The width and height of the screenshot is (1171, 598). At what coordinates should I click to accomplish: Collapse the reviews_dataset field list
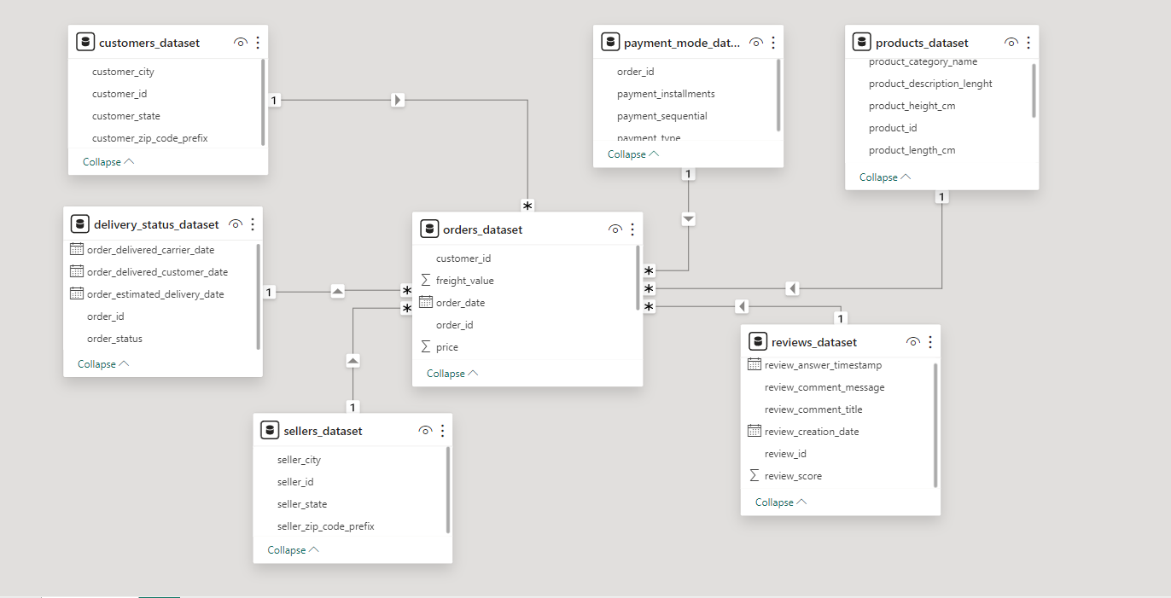pos(780,502)
